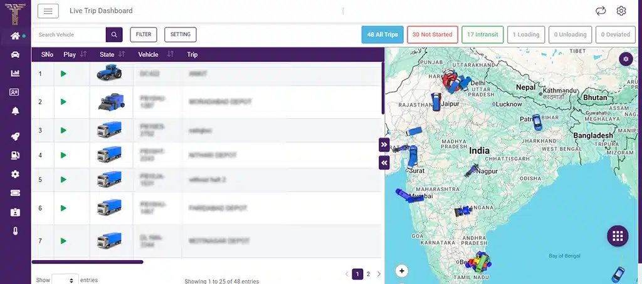Click the FILTER button

coord(144,35)
